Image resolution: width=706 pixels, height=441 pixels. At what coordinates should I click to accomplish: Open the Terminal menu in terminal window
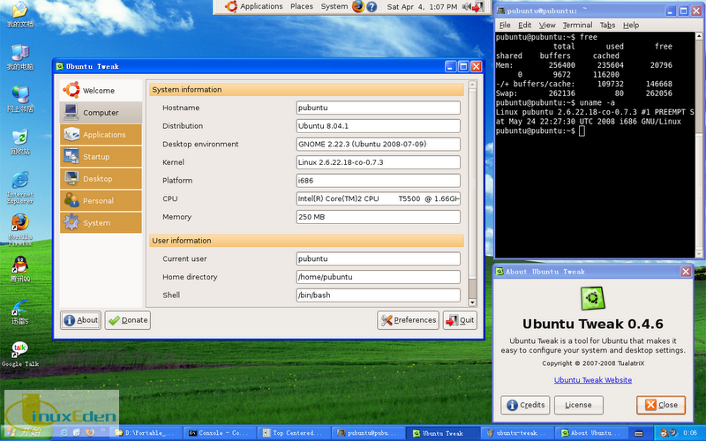[577, 26]
